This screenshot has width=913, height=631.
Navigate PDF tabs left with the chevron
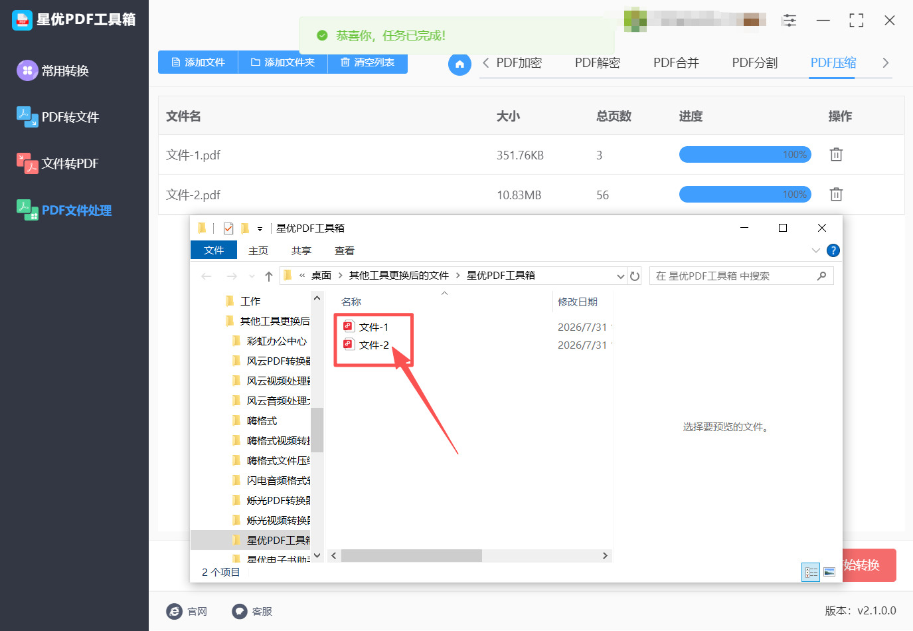click(x=486, y=63)
